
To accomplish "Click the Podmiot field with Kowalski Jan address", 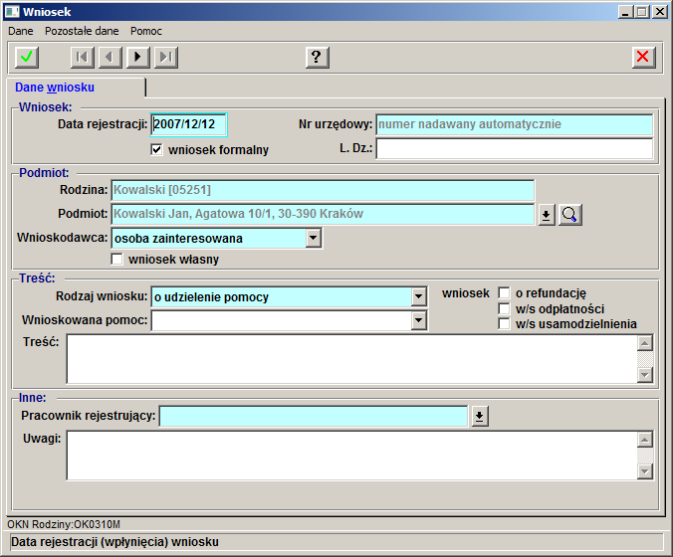I will [323, 214].
